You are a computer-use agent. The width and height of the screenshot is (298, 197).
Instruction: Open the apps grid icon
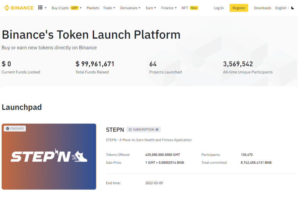point(40,7)
